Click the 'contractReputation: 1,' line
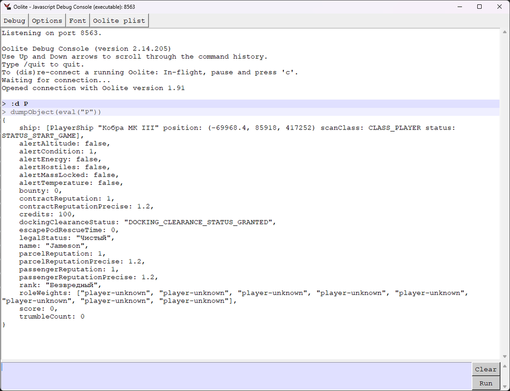Image resolution: width=510 pixels, height=391 pixels. click(66, 198)
